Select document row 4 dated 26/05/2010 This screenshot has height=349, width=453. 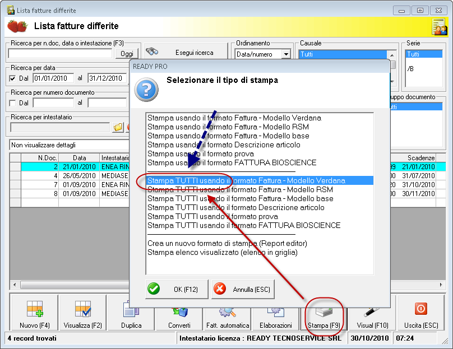tap(70, 176)
